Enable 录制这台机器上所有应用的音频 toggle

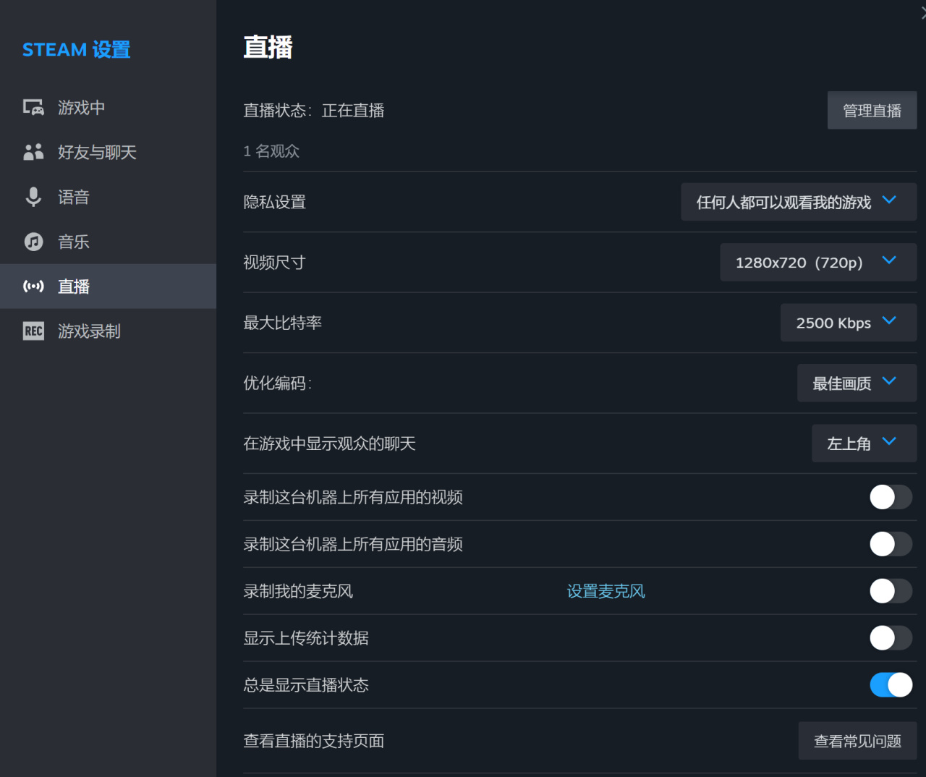click(891, 544)
